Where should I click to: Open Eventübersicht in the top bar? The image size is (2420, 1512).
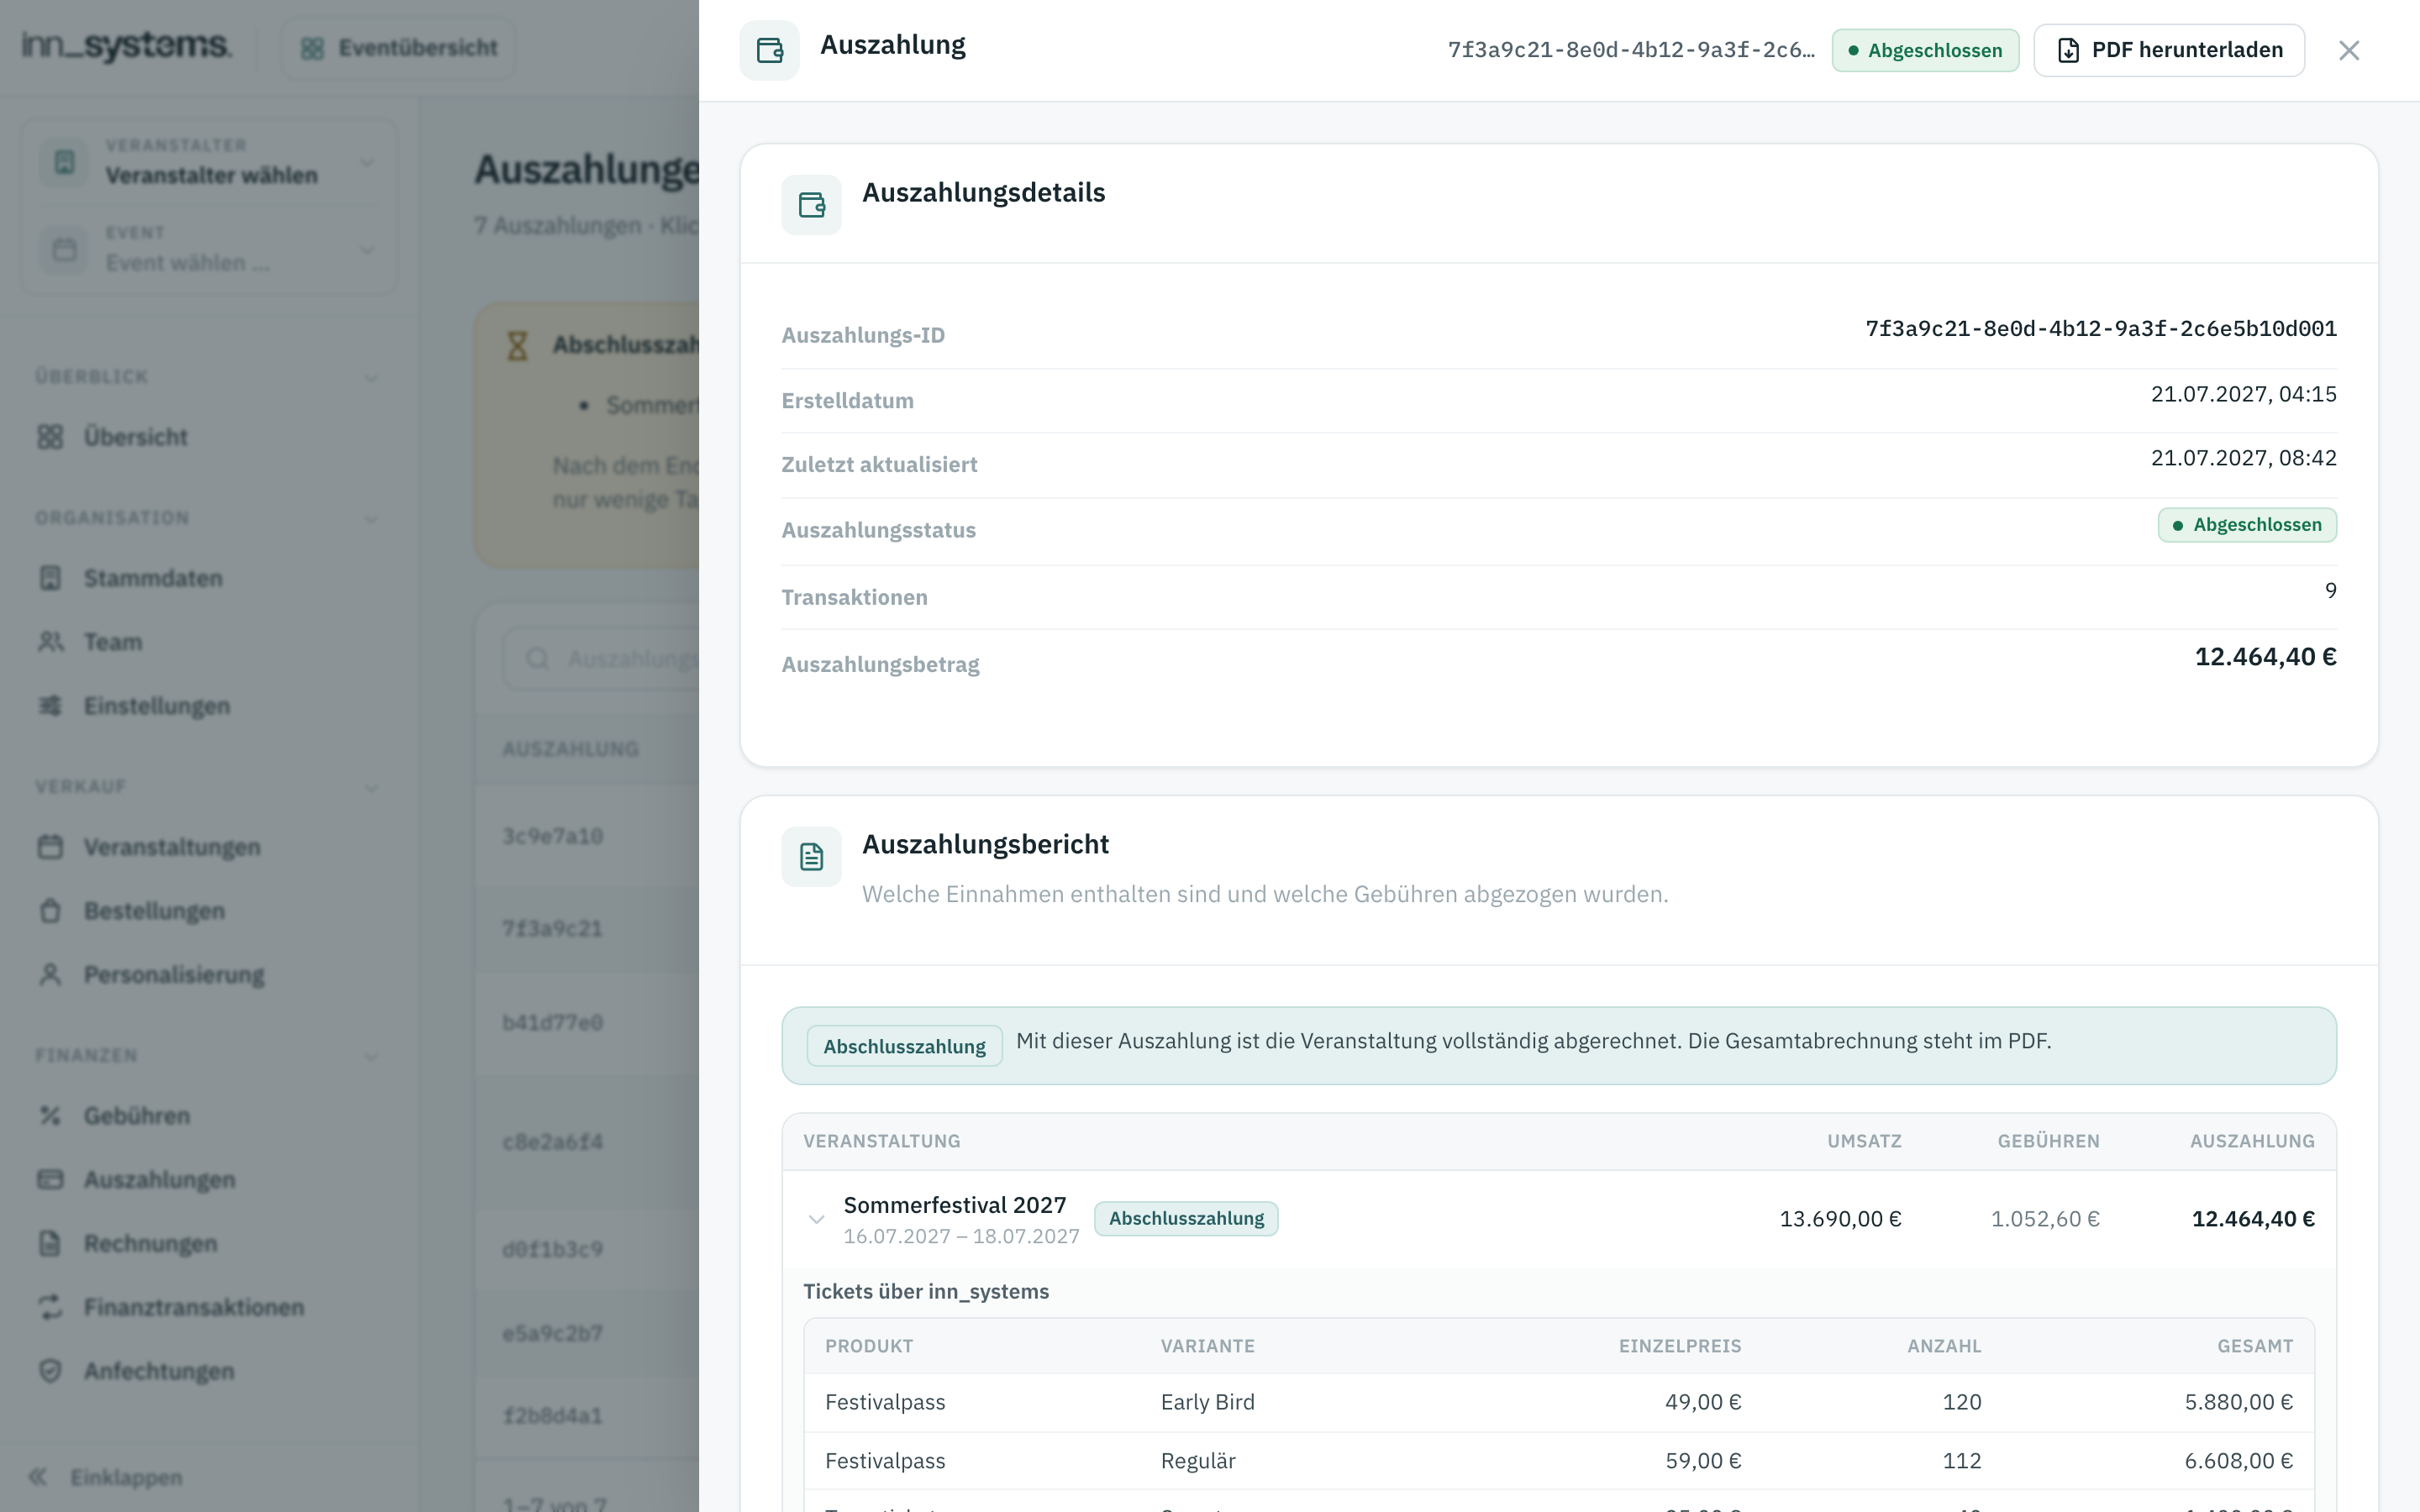[x=398, y=48]
